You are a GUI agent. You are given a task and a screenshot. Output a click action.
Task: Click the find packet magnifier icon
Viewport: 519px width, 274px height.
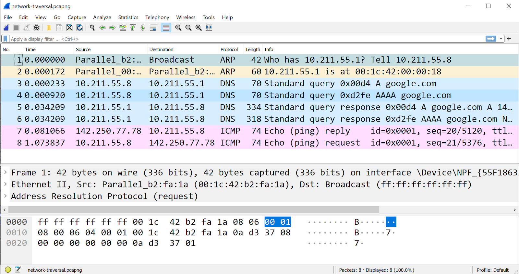click(92, 28)
